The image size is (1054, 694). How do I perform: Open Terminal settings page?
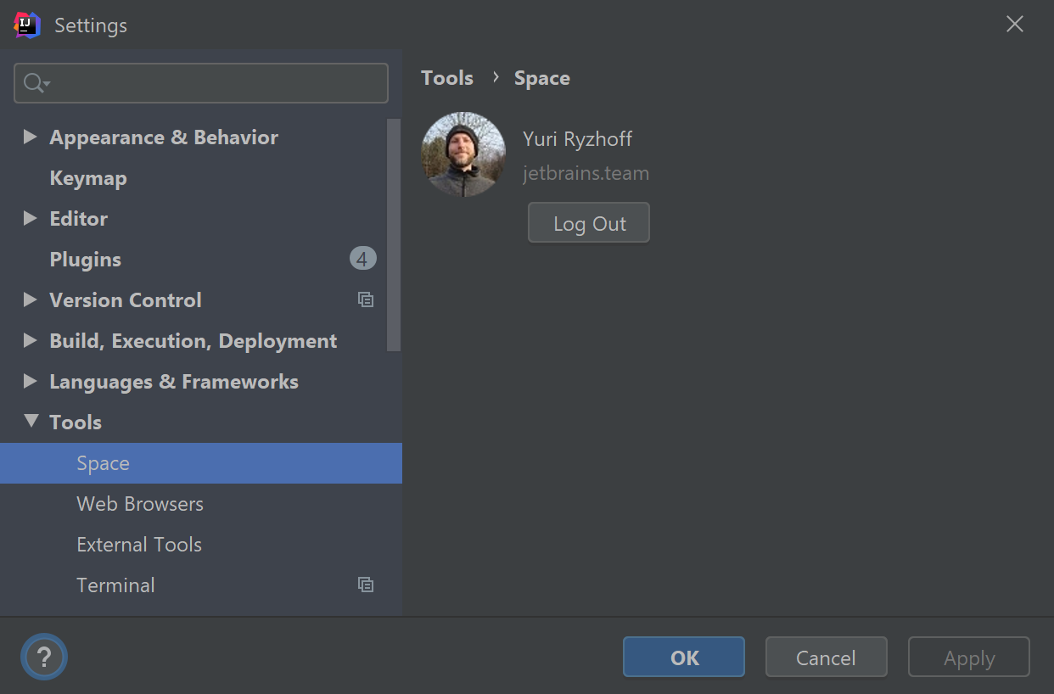click(x=115, y=585)
